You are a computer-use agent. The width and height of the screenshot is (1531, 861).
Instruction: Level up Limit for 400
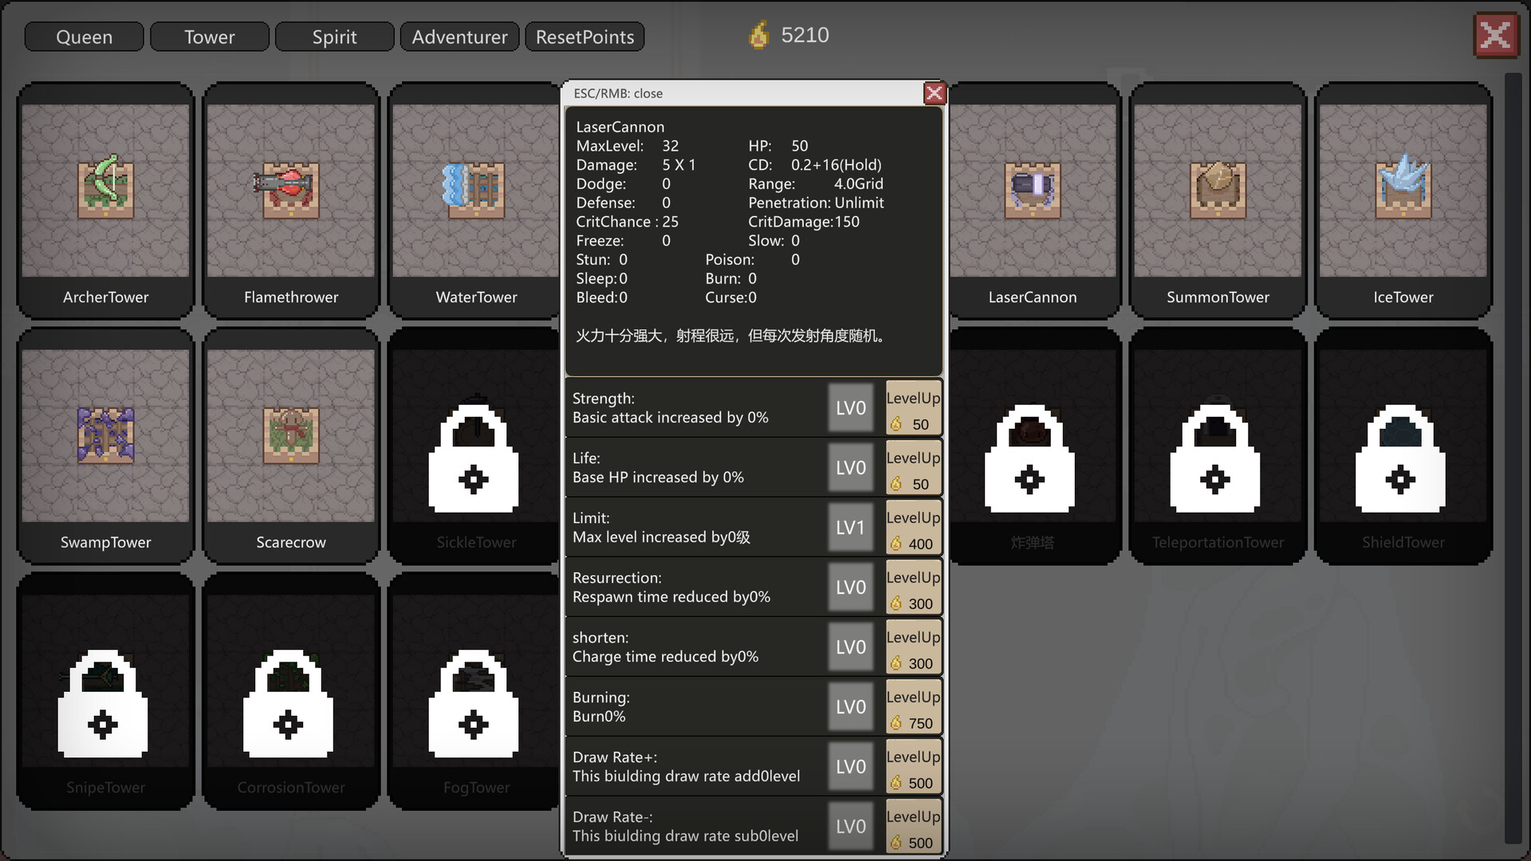pyautogui.click(x=913, y=528)
